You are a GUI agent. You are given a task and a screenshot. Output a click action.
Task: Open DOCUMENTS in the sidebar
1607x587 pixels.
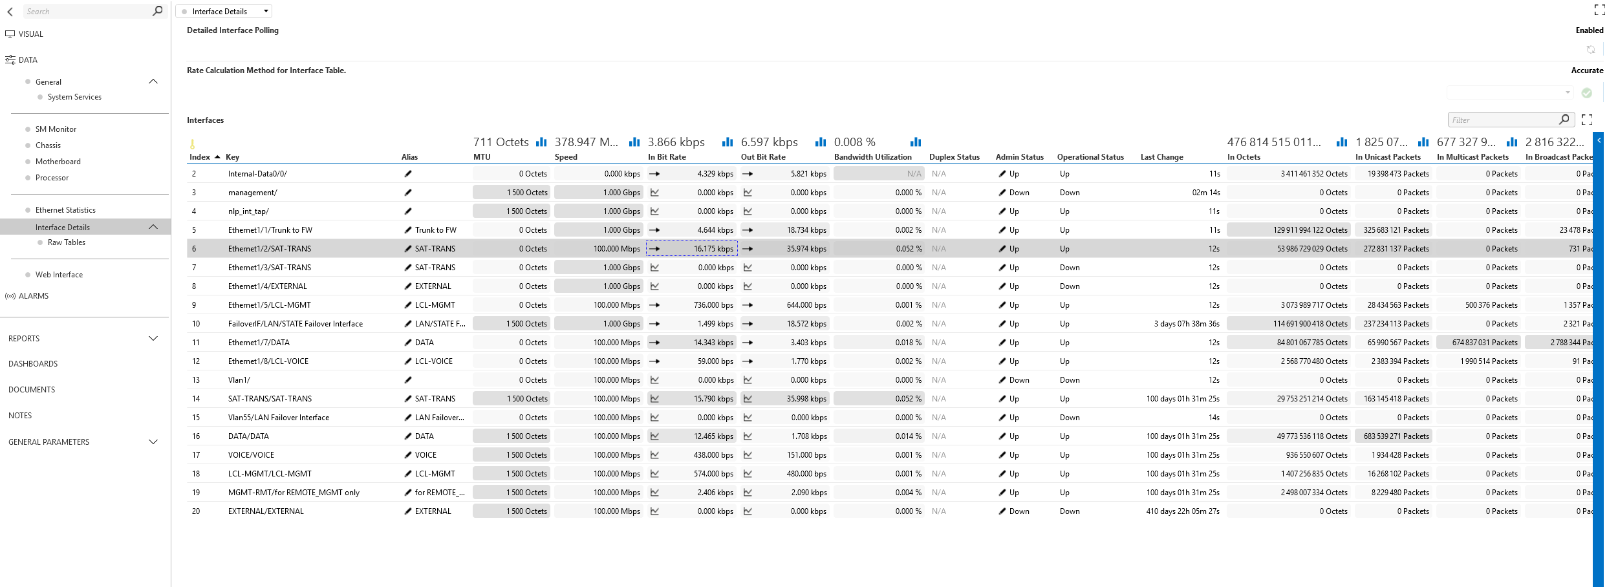point(32,390)
